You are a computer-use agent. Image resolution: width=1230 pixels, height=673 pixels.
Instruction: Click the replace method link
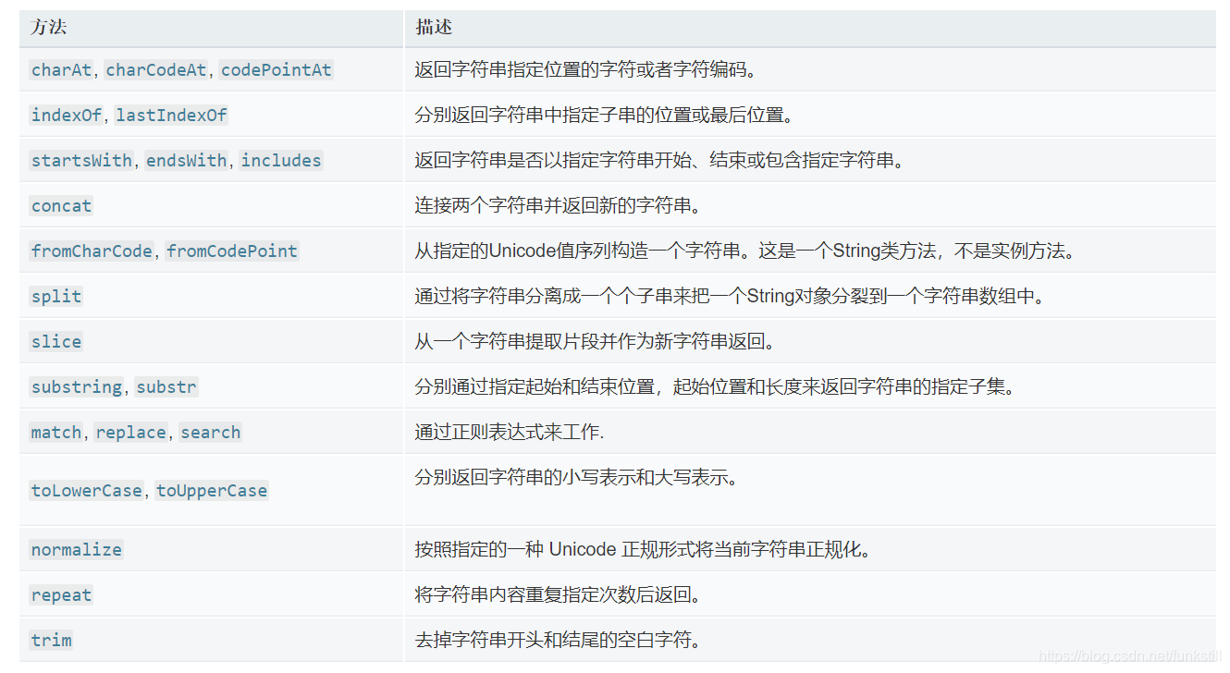coord(131,433)
